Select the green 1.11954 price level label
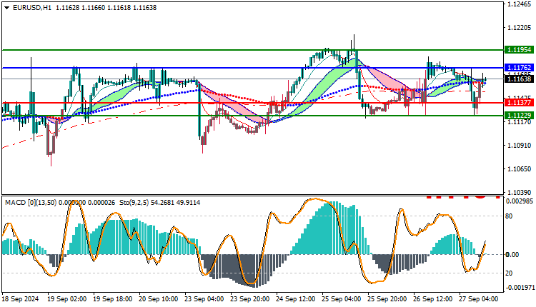This screenshot has width=536, height=307. (x=520, y=50)
